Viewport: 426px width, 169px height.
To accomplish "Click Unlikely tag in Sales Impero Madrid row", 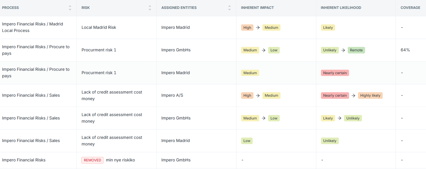I will click(330, 141).
